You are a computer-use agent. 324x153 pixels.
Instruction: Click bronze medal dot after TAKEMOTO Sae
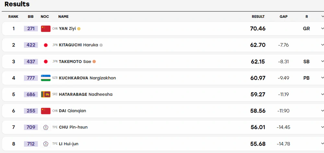tap(94, 62)
